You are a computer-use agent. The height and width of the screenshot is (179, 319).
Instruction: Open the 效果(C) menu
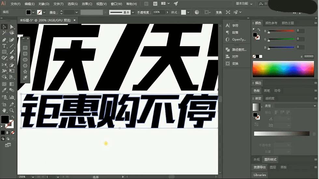(87, 4)
